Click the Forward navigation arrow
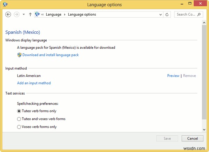Screen dimensions: 209x152 point(16,14)
